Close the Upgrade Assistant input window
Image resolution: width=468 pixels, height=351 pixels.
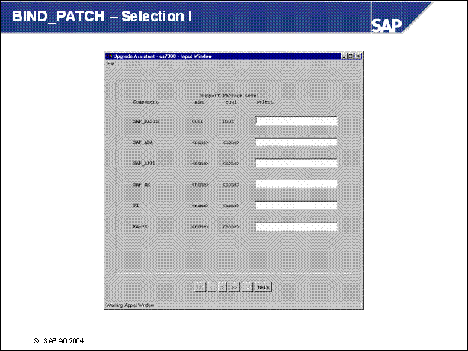pos(358,56)
